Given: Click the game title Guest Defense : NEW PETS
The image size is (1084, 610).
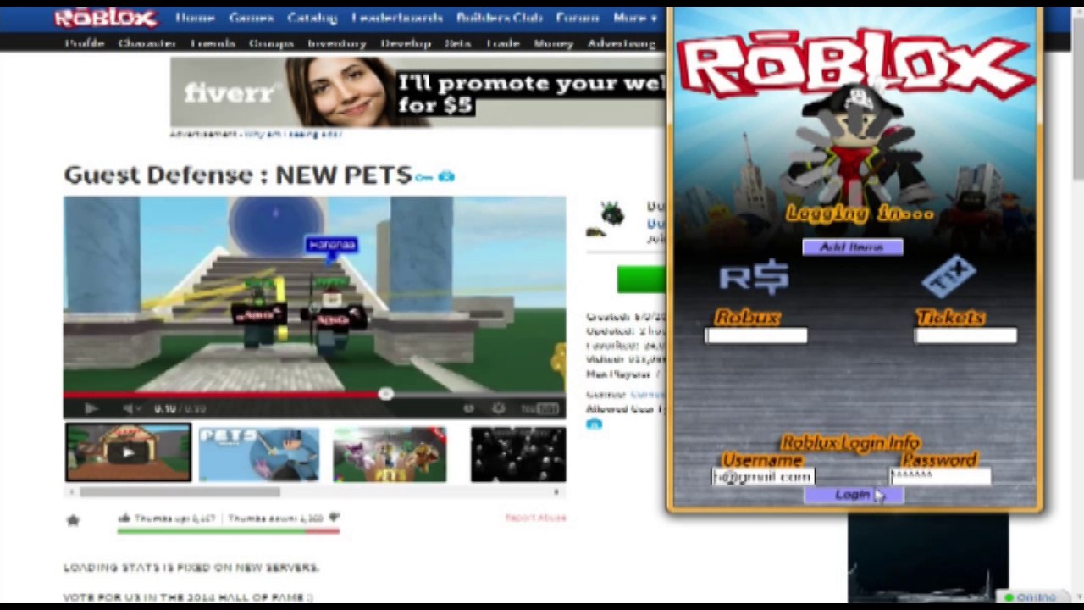Looking at the screenshot, I should pos(238,175).
